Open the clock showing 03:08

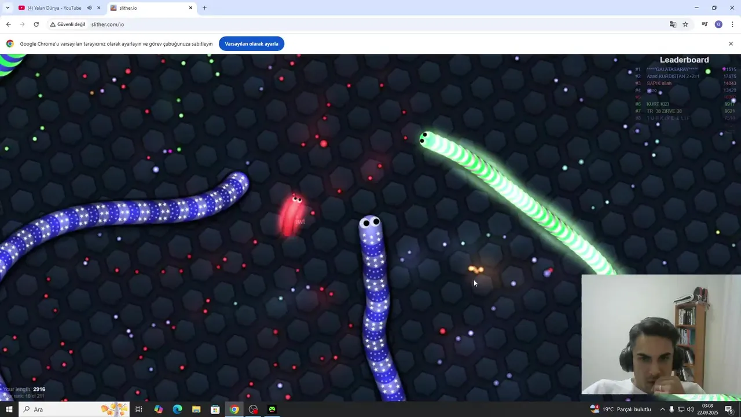(707, 409)
